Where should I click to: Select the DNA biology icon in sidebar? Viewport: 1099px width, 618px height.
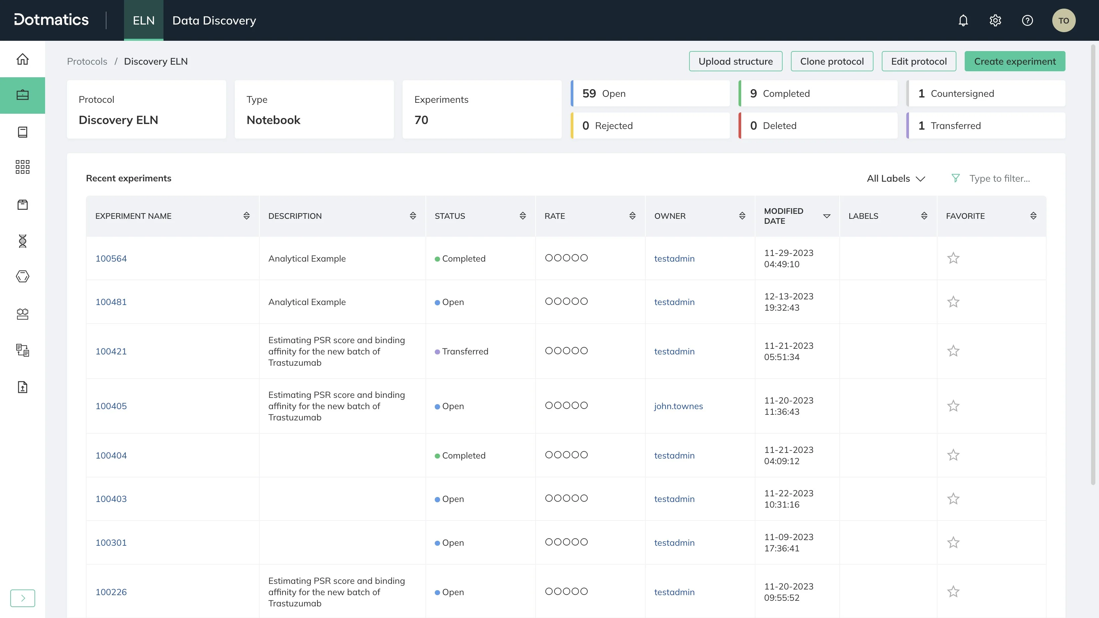coord(22,241)
